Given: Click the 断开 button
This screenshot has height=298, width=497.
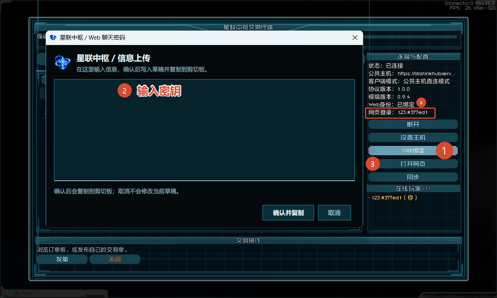Looking at the screenshot, I should [x=413, y=124].
